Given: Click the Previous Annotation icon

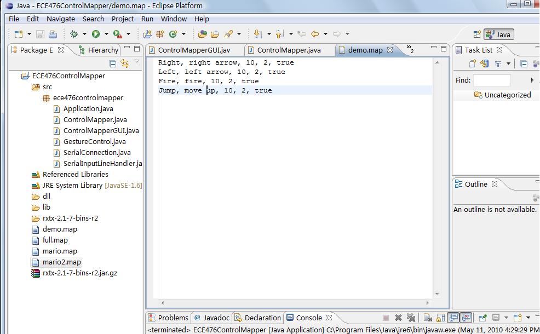Looking at the screenshot, I should (x=280, y=34).
